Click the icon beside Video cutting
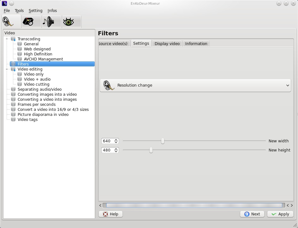This screenshot has height=228, width=298. click(x=20, y=84)
